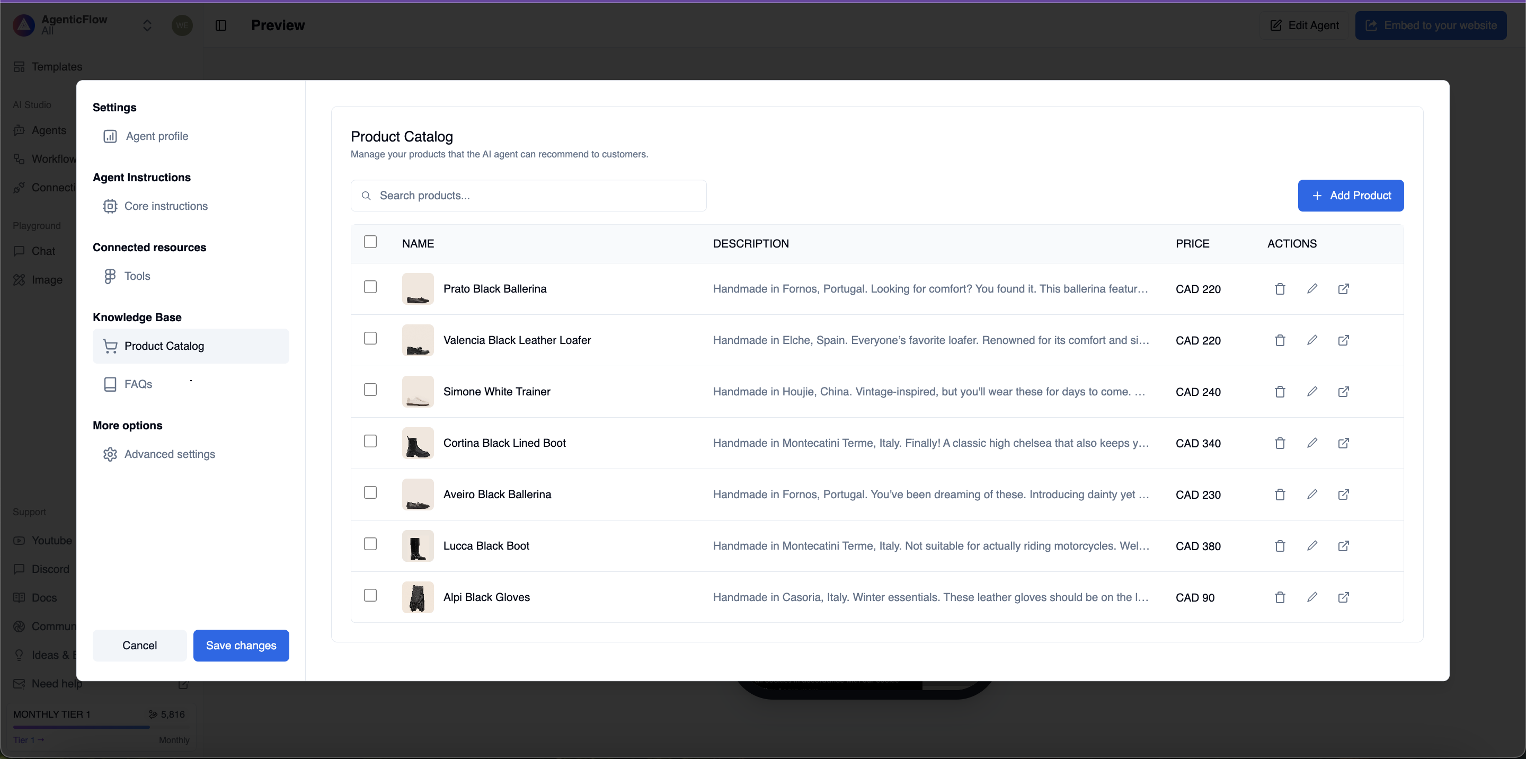1526x759 pixels.
Task: Check the Lucca Black Boot row
Action: point(370,544)
